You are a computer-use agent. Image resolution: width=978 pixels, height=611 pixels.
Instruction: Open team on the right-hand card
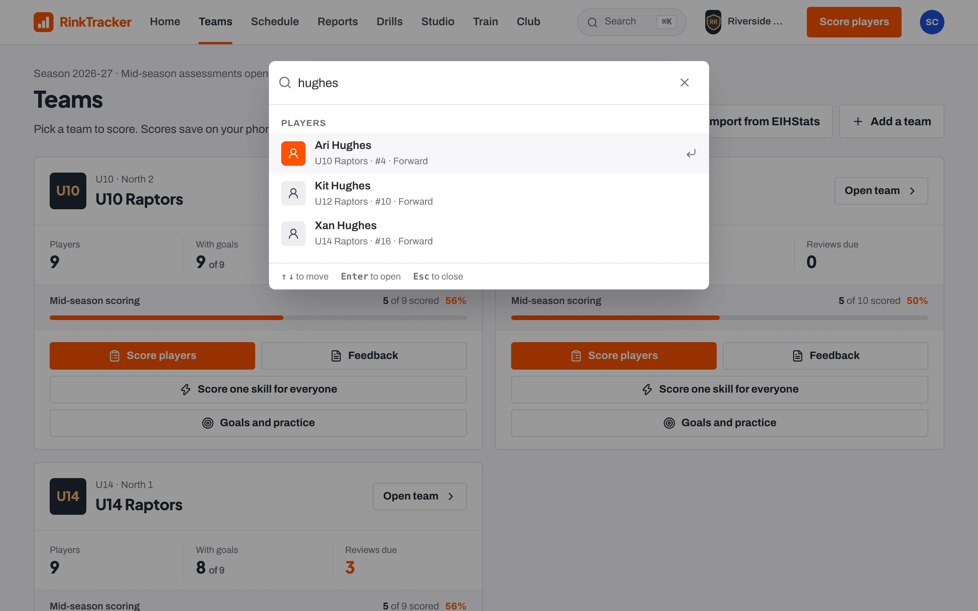click(x=881, y=191)
